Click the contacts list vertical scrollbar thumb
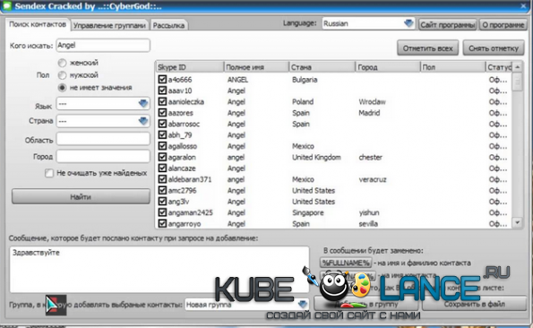This screenshot has height=328, width=533. pos(517,82)
